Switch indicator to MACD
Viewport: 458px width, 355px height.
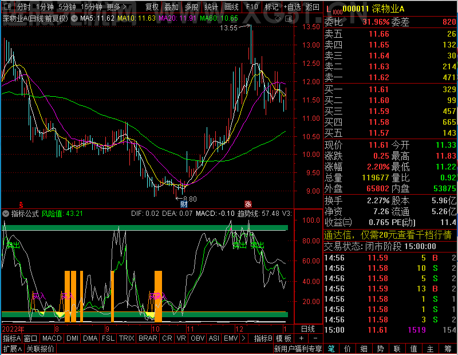pos(52,338)
